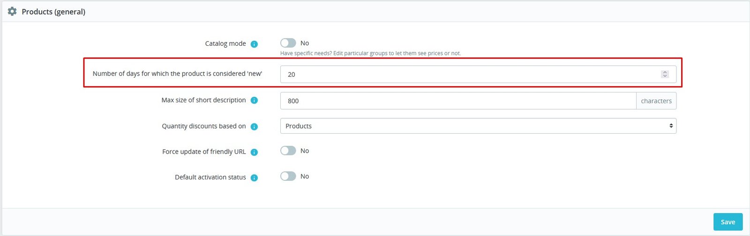Toggle Force update of friendly URL on
Screen dimensions: 750x236
point(288,150)
